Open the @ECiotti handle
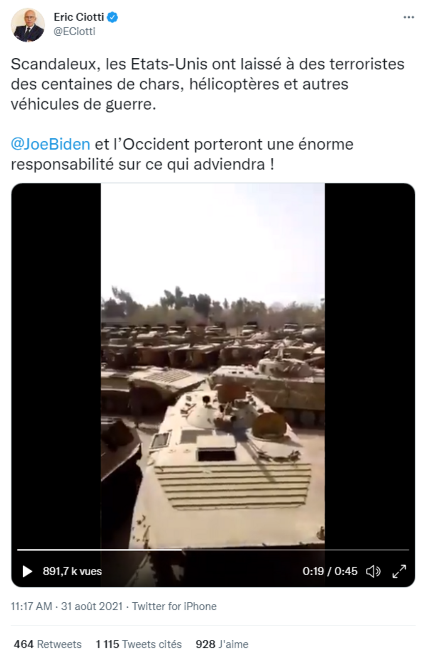Screen dimensions: 425x653 pos(74,32)
